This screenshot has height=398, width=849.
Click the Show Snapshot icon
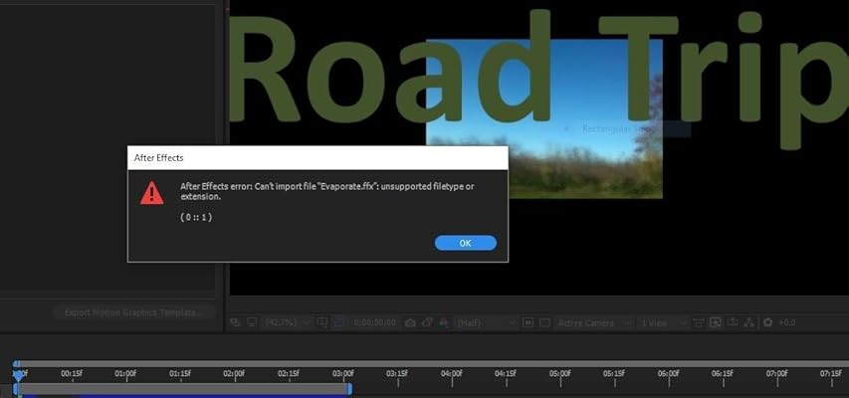click(427, 322)
